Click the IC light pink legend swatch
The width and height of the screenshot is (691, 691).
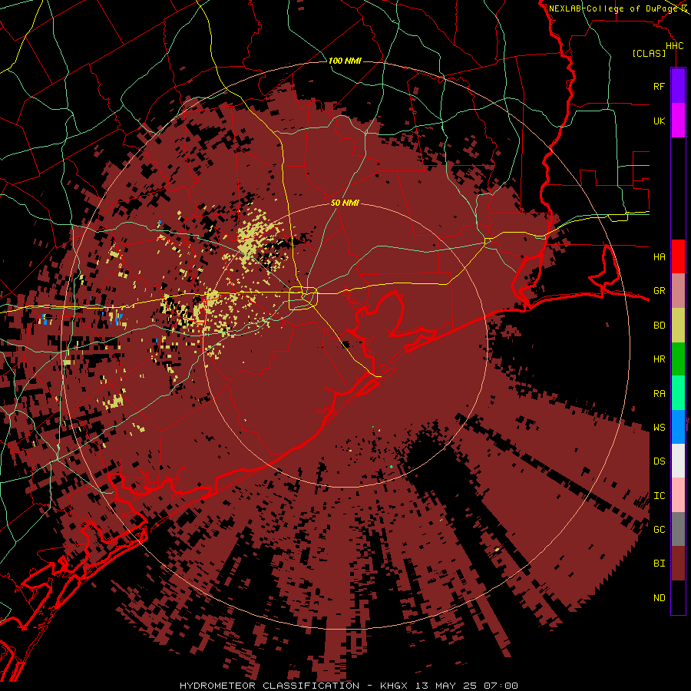point(678,495)
